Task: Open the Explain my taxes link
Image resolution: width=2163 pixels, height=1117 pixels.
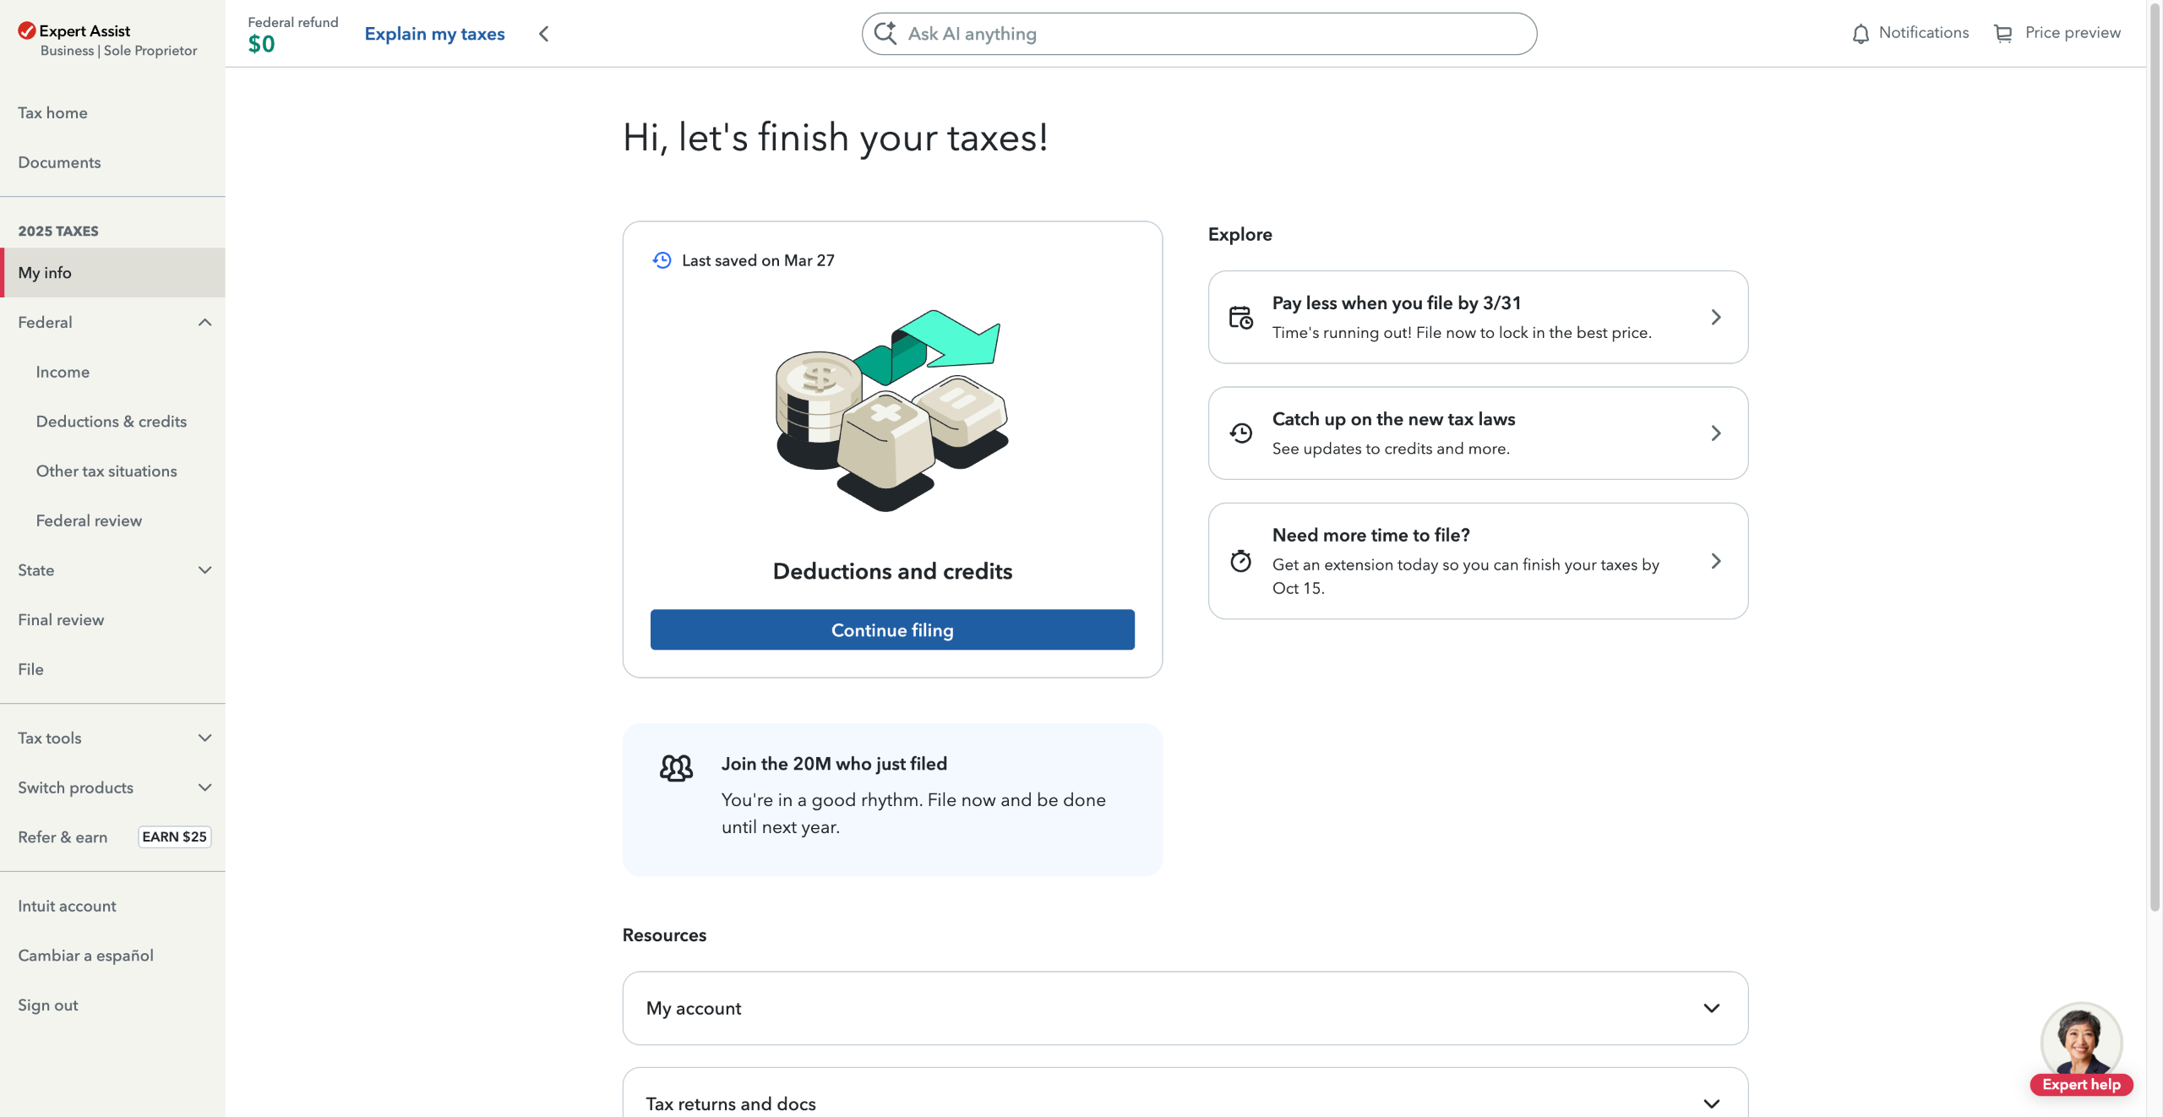Action: coord(434,34)
